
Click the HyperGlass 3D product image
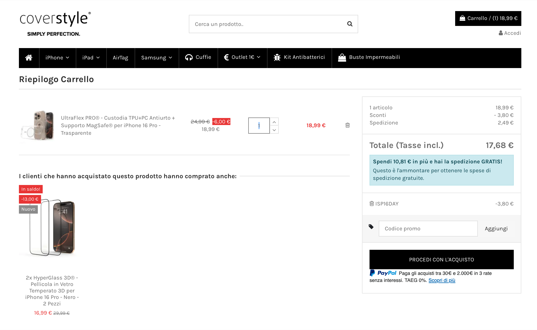click(x=52, y=228)
